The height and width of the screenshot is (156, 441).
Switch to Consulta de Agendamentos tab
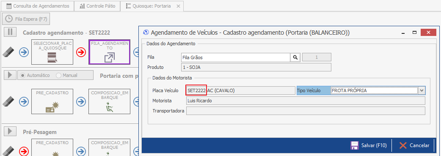[x=37, y=6]
